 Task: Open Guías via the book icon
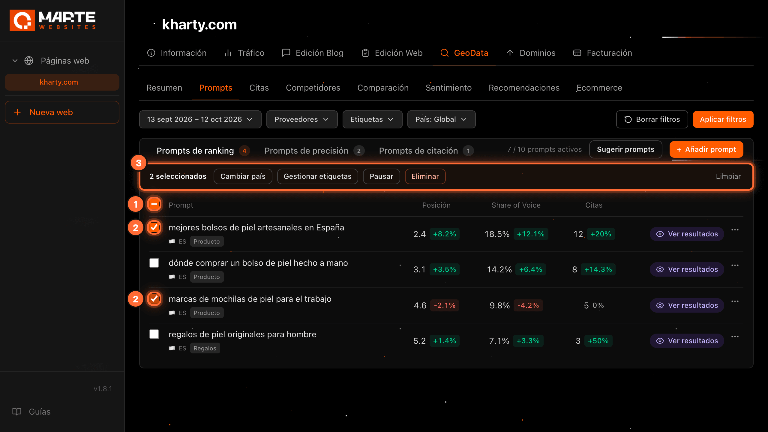pos(17,412)
